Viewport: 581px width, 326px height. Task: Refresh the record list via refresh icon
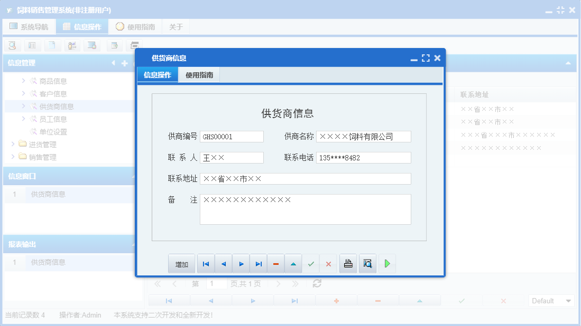316,283
